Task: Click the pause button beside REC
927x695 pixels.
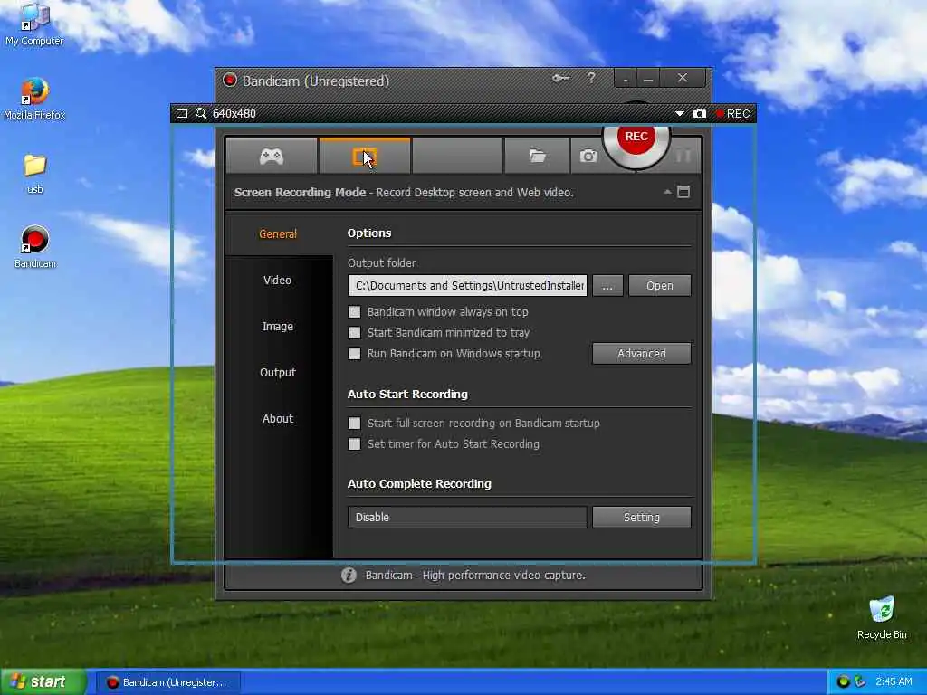Action: (683, 156)
